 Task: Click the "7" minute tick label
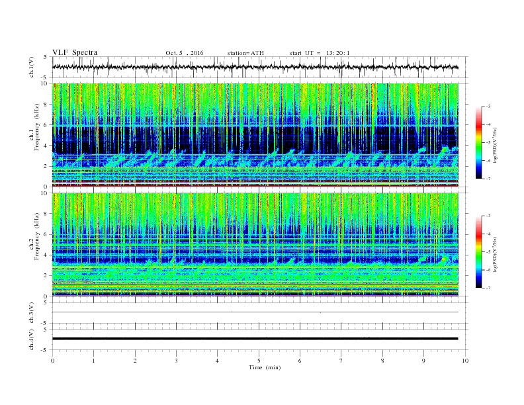click(341, 361)
